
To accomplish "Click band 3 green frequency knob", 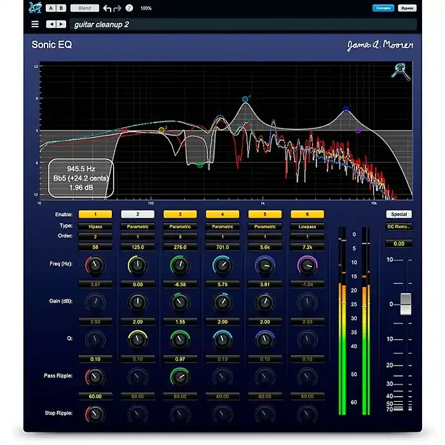I will pos(180,265).
